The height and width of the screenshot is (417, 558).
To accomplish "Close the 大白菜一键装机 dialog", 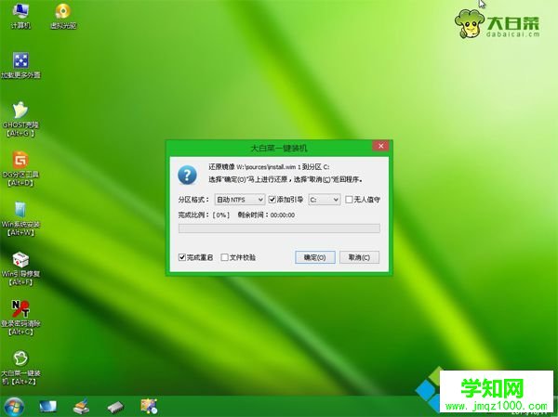I will [380, 146].
